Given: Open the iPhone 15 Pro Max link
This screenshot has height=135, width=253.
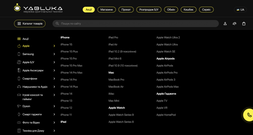Looking at the screenshot, I should tap(71, 66).
